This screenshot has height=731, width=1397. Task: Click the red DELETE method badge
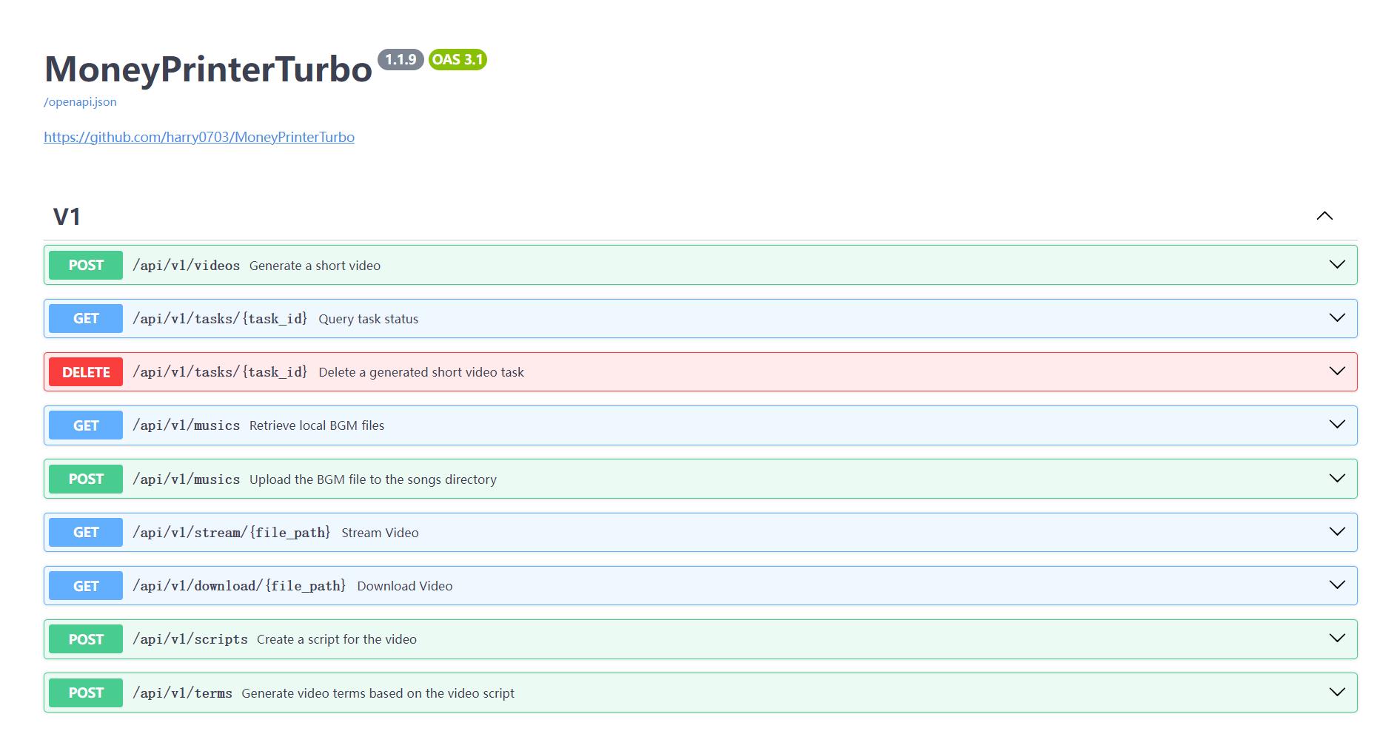pos(86,371)
